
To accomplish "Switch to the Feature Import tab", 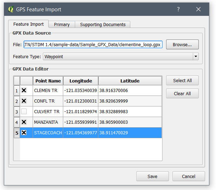I will 28,24.
